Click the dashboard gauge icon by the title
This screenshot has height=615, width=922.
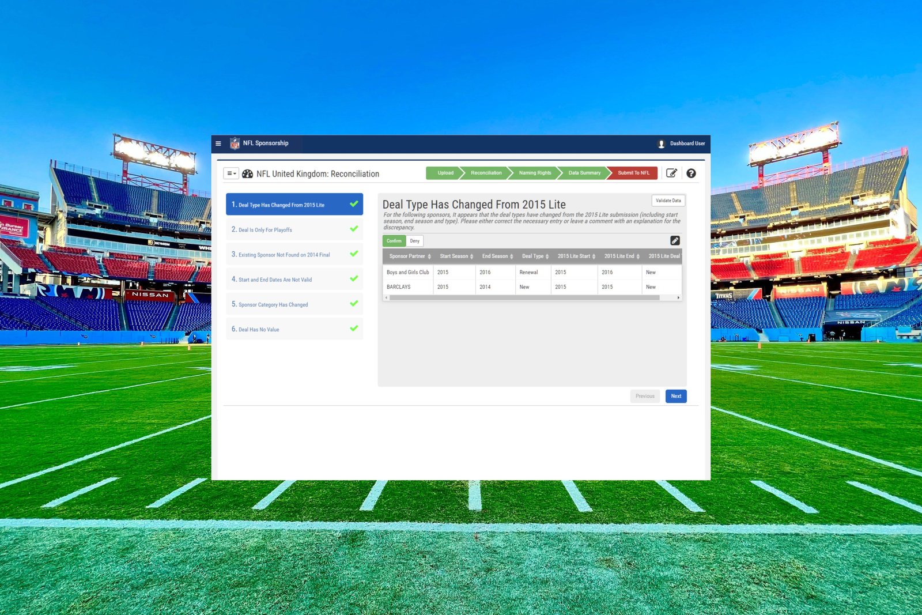[248, 174]
